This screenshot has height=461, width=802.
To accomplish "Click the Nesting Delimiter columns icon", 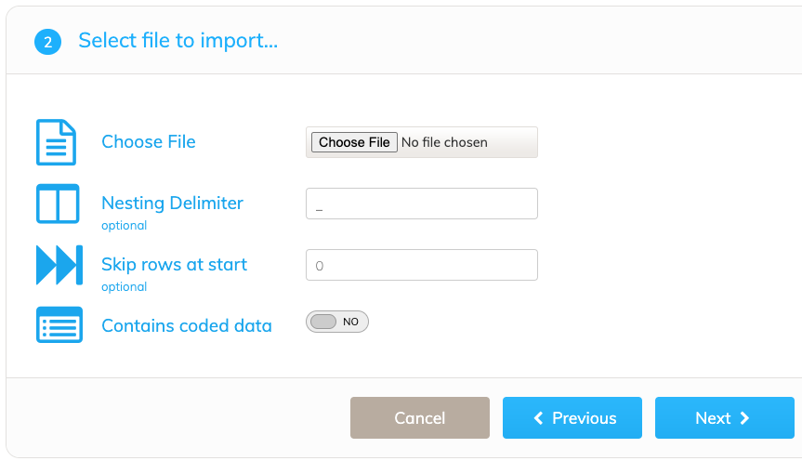I will (x=58, y=204).
